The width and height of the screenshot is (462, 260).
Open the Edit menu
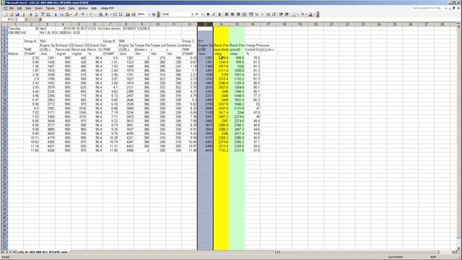click(19, 8)
